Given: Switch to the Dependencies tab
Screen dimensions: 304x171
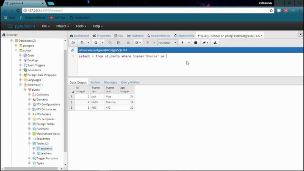Looking at the screenshot, I should pyautogui.click(x=159, y=36).
